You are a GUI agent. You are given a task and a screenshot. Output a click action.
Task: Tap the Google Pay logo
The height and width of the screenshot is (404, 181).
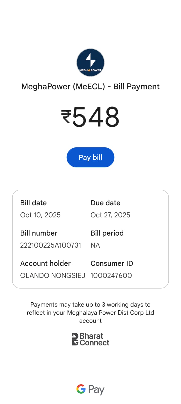pyautogui.click(x=90, y=389)
